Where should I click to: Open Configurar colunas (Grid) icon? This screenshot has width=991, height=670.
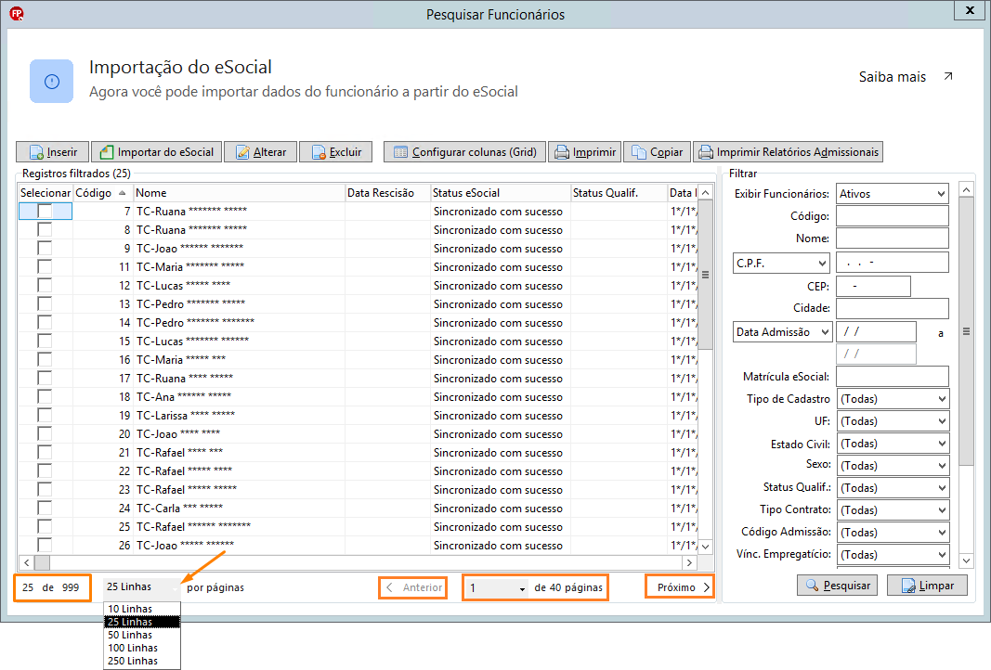[x=400, y=152]
